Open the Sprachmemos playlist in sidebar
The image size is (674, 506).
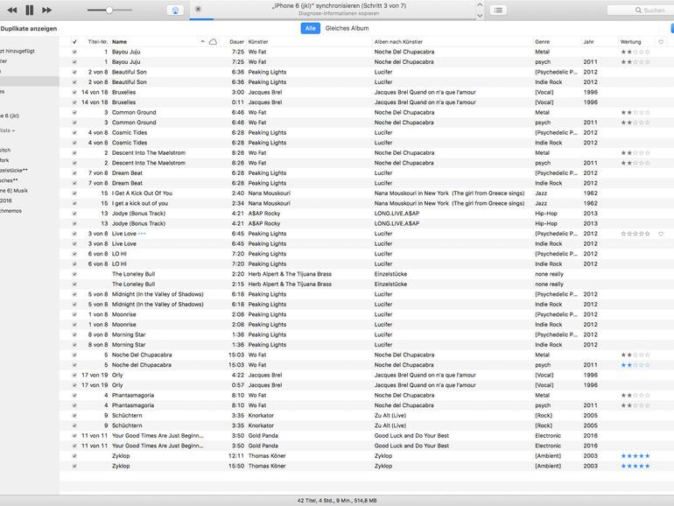11,211
